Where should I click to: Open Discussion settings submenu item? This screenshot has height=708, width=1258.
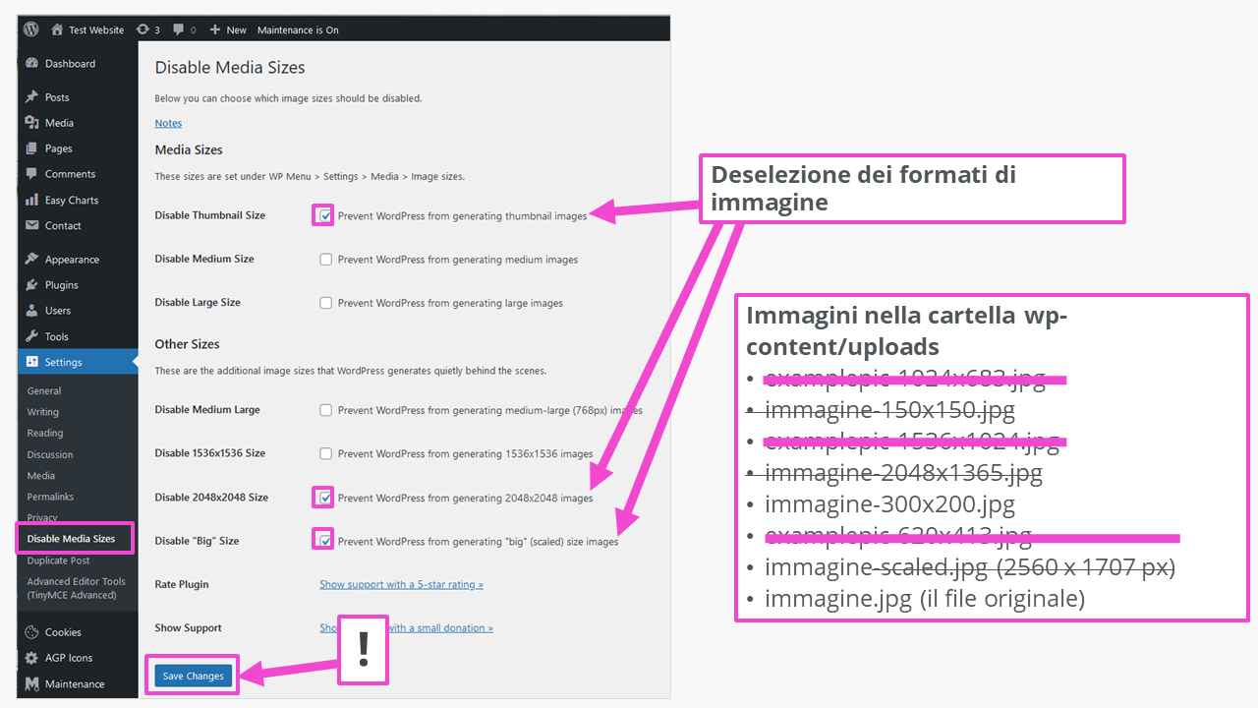coord(50,454)
